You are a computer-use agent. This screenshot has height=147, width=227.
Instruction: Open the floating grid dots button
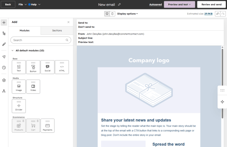(222, 90)
